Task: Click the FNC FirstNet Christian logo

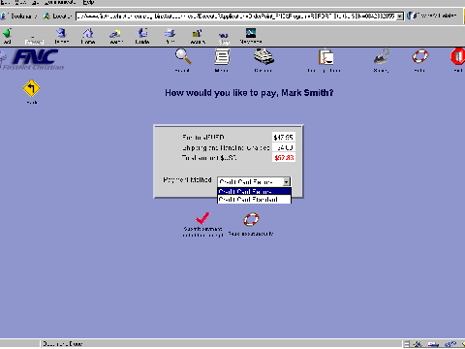Action: 34,59
